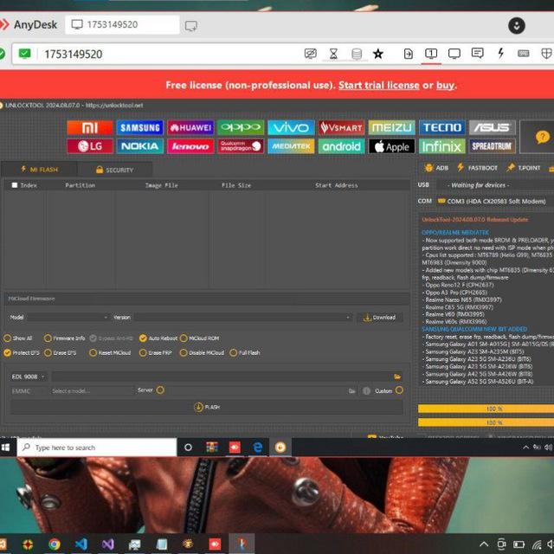Enable the Firmware Info option
Screen dimensions: 554x554
(64, 338)
